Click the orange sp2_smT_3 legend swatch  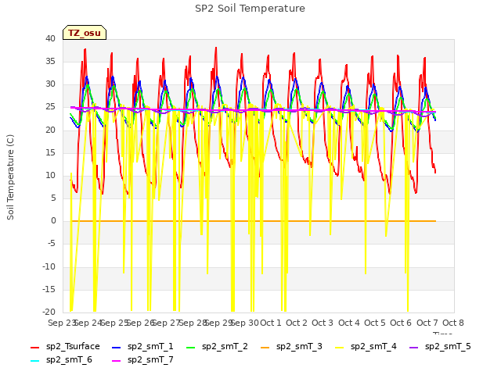pos(265,347)
